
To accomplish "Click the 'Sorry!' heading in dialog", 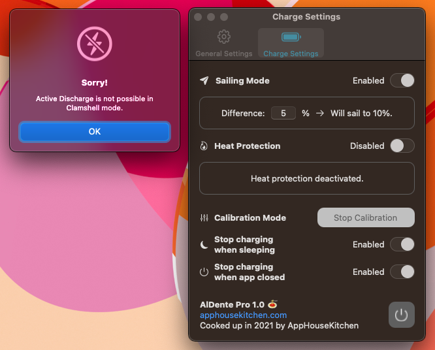I will [94, 83].
